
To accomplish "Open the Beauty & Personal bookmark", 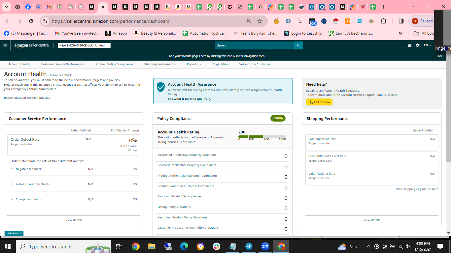I will 155,33.
